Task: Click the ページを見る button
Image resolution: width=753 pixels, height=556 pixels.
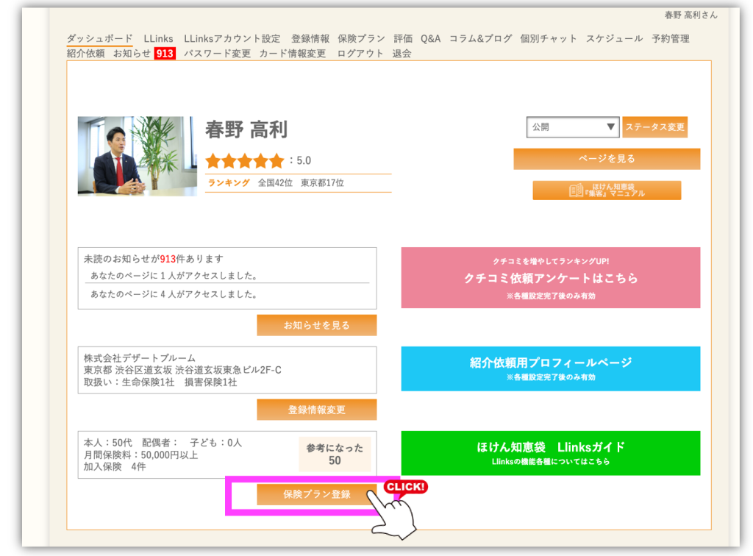Action: pos(607,159)
